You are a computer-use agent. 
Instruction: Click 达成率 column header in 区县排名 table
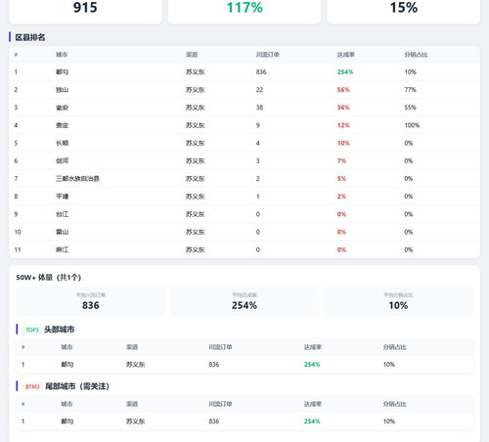pyautogui.click(x=346, y=55)
